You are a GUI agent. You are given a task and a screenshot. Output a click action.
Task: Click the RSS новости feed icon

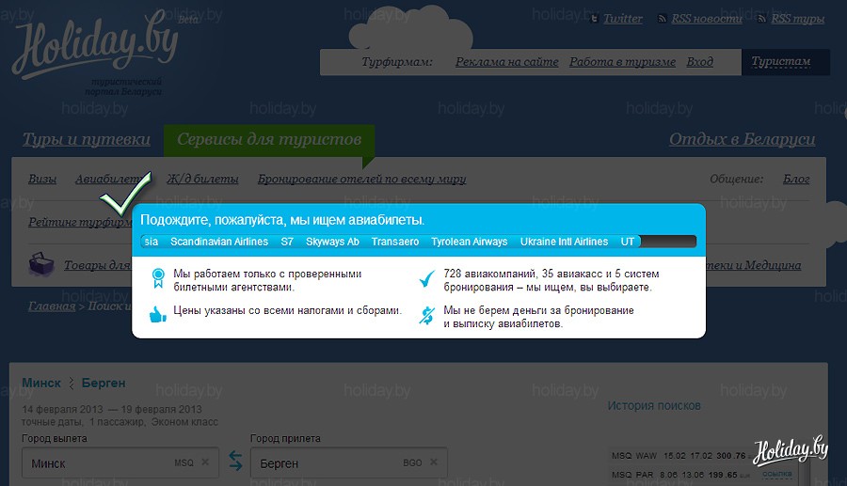tap(663, 19)
